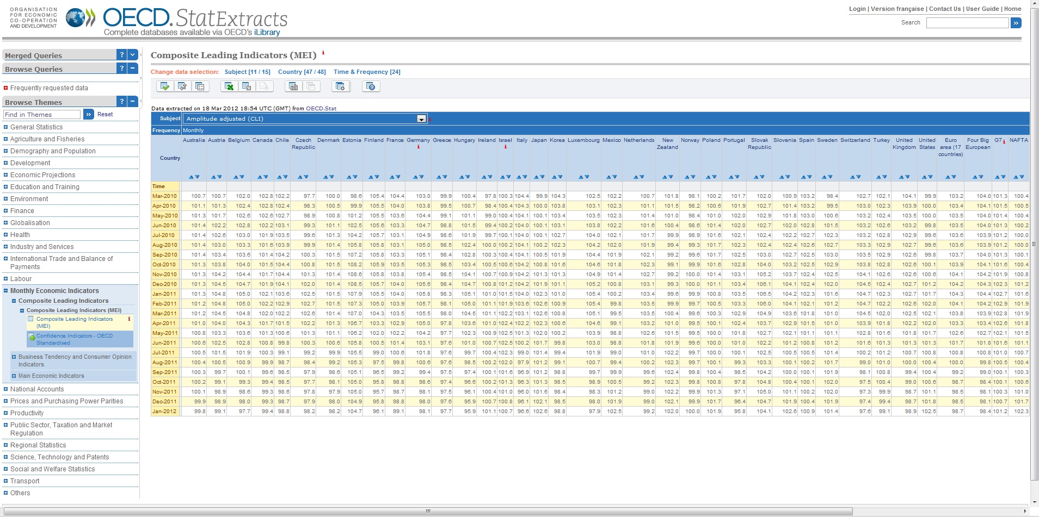Click the Reset link under Browse Themes

[x=104, y=114]
